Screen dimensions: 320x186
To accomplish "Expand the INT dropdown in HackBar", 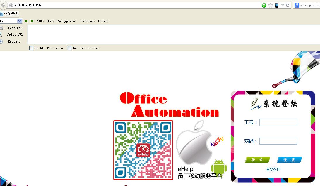I will (19, 21).
